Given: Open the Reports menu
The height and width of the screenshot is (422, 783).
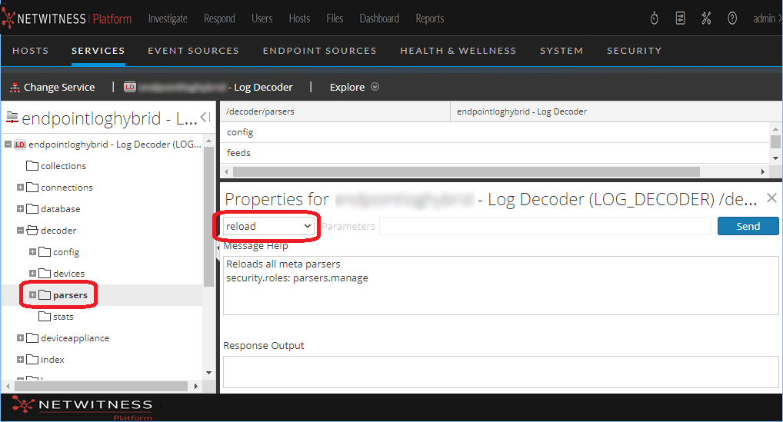Looking at the screenshot, I should 429,19.
